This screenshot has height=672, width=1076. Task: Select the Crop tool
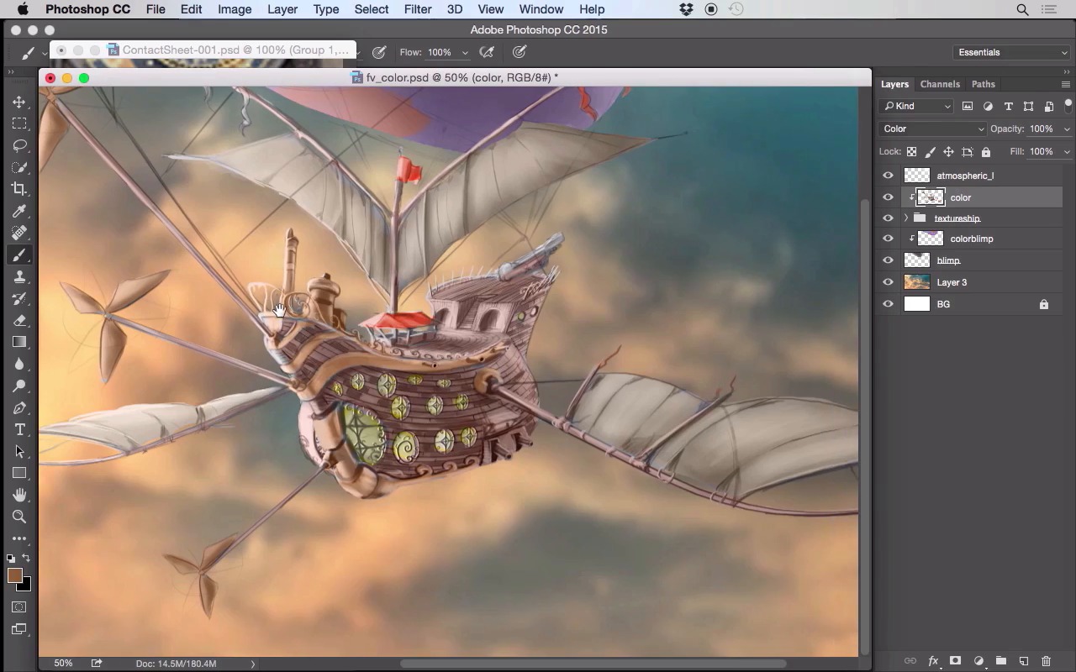19,189
